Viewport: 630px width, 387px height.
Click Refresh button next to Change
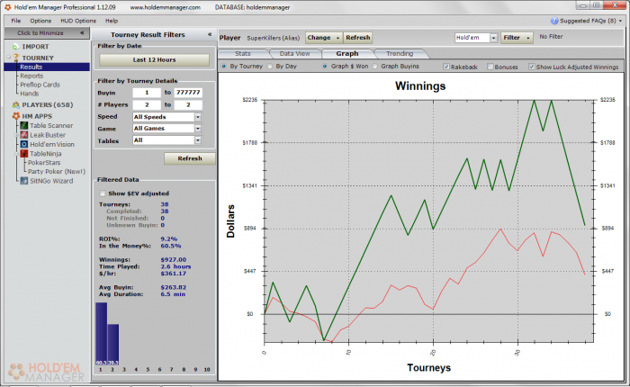(357, 38)
